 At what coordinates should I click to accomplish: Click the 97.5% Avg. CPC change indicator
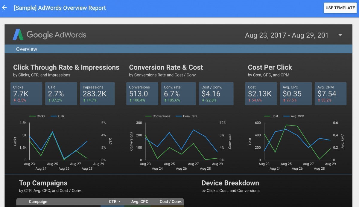tap(290, 100)
